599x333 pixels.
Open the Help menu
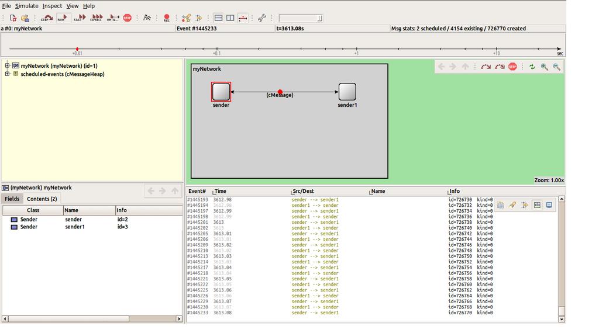(89, 6)
